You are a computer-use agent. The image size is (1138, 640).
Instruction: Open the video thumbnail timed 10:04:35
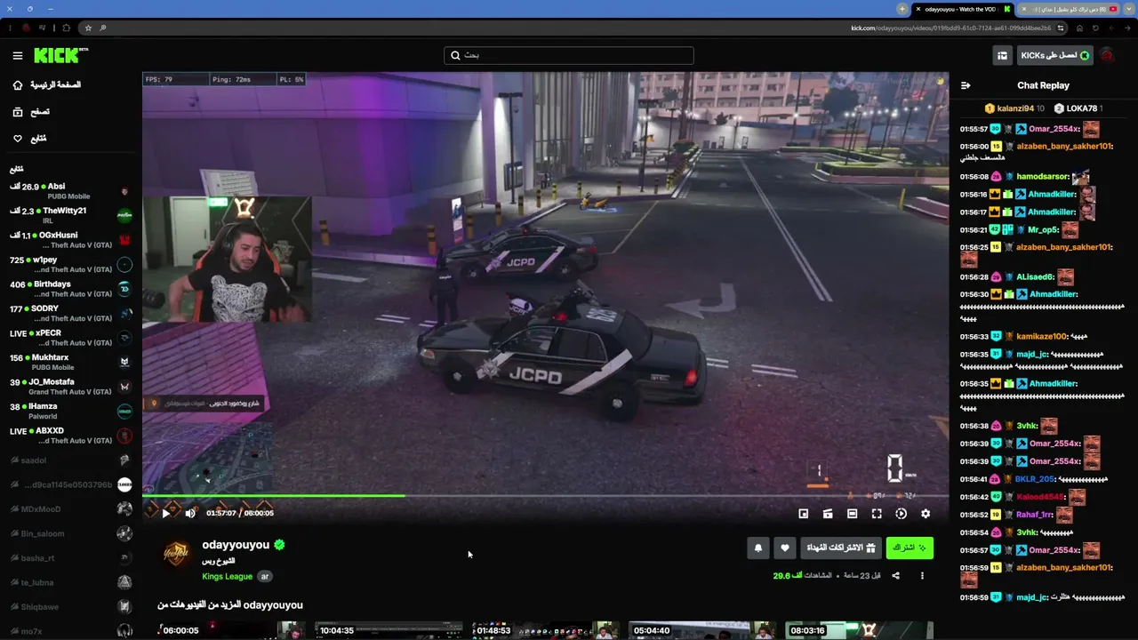[388, 630]
